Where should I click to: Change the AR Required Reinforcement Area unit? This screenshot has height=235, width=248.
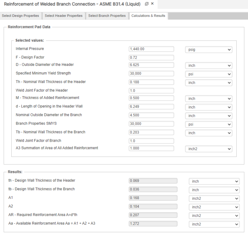tap(214, 216)
